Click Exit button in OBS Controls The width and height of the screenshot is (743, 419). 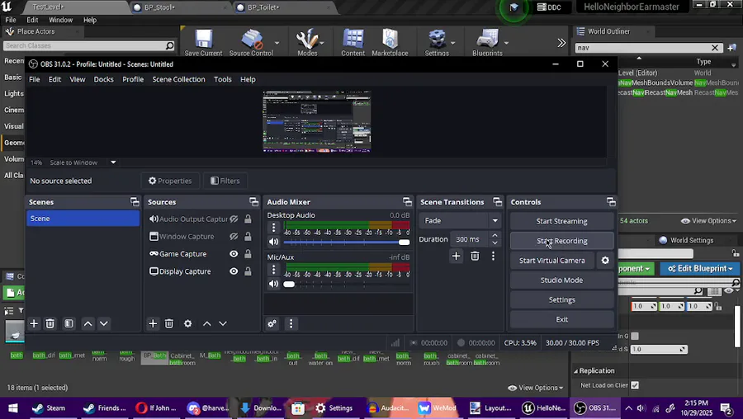coord(561,319)
